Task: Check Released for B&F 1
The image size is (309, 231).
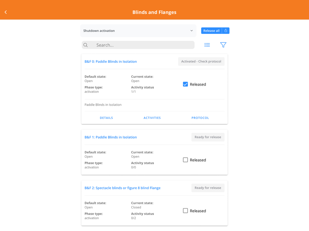Action: 185,160
